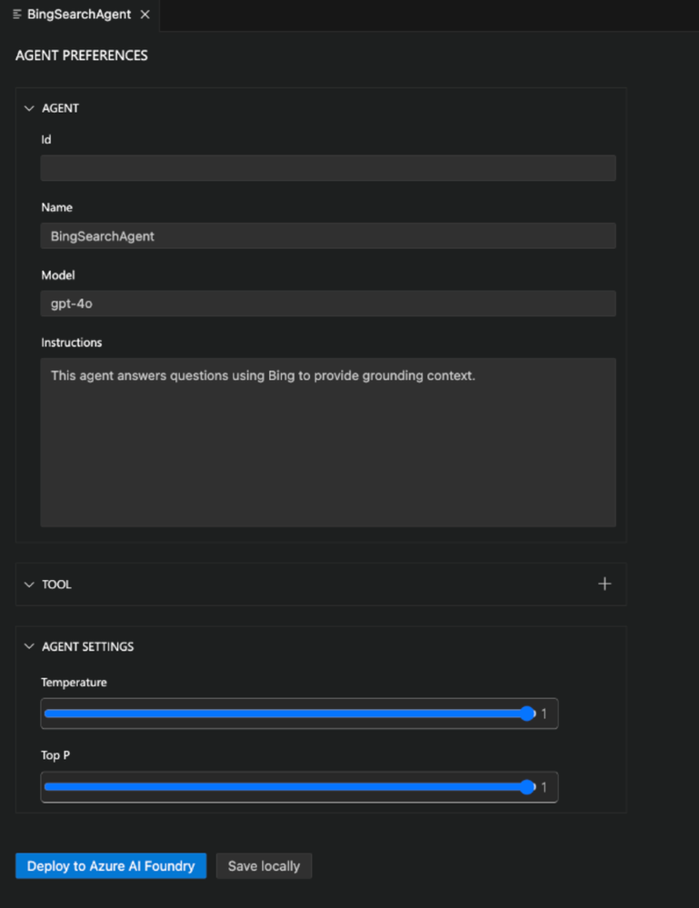Click inside the Instructions text area
The width and height of the screenshot is (699, 908).
coord(328,443)
